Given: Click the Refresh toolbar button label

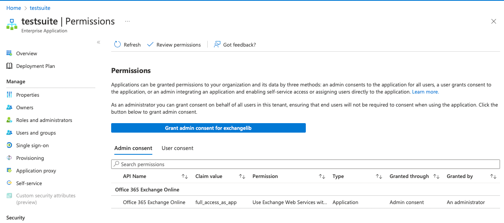Looking at the screenshot, I should 132,45.
